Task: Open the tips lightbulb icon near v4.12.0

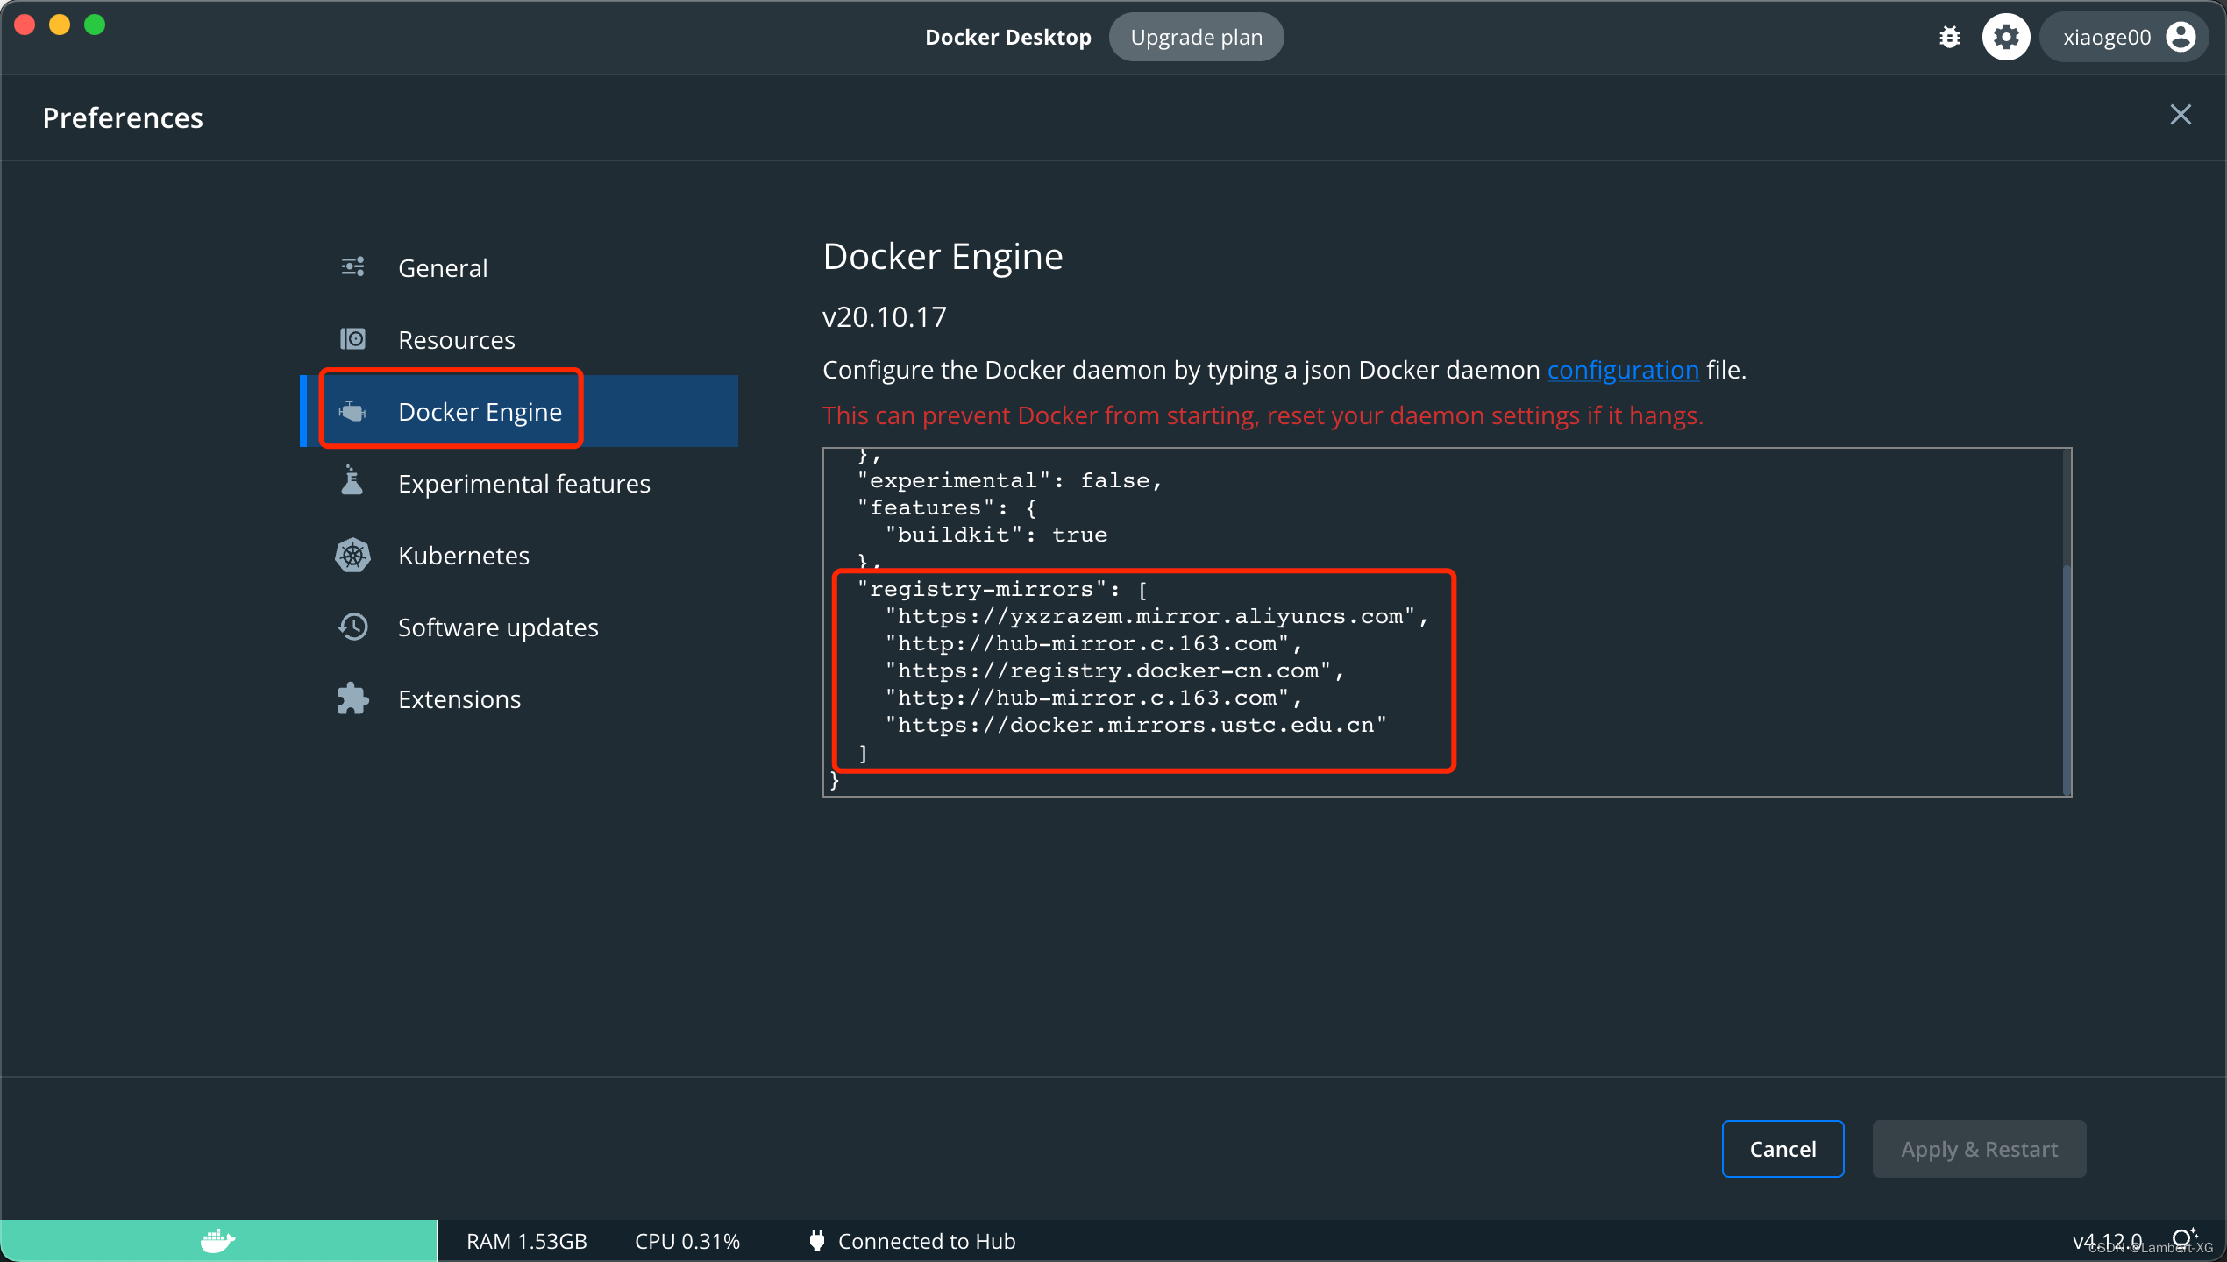Action: point(2184,1238)
